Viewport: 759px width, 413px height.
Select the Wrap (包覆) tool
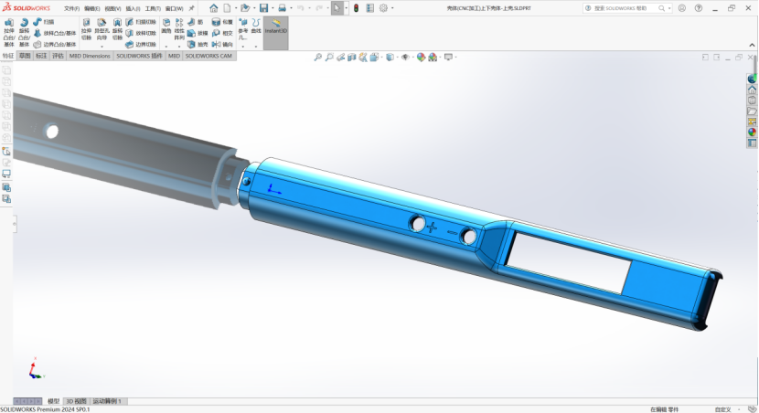tap(222, 22)
